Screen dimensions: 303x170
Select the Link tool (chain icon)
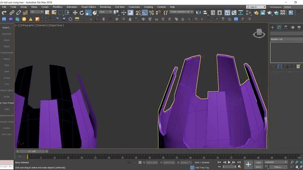(11, 13)
